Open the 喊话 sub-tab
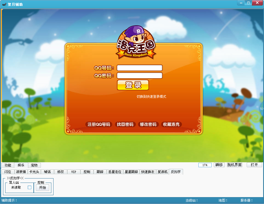264x204 pixels. point(47,172)
